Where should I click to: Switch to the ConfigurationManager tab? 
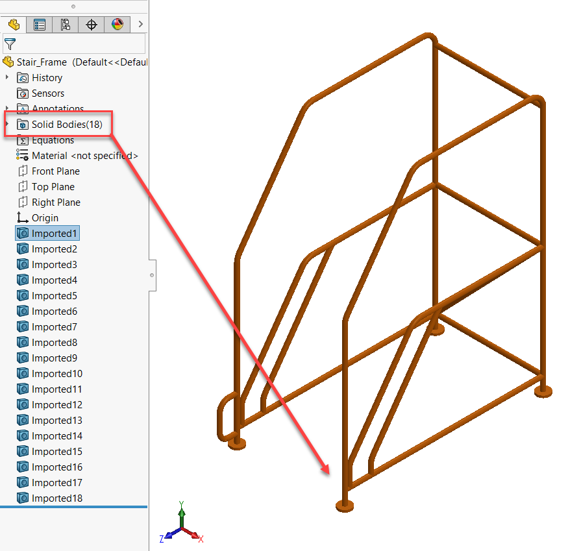(65, 25)
